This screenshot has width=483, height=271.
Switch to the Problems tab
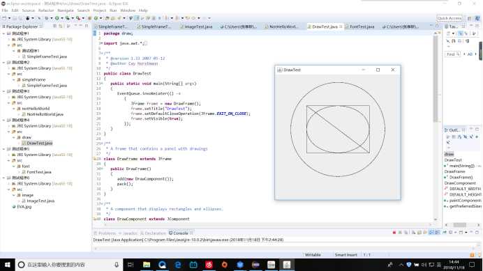pos(105,233)
